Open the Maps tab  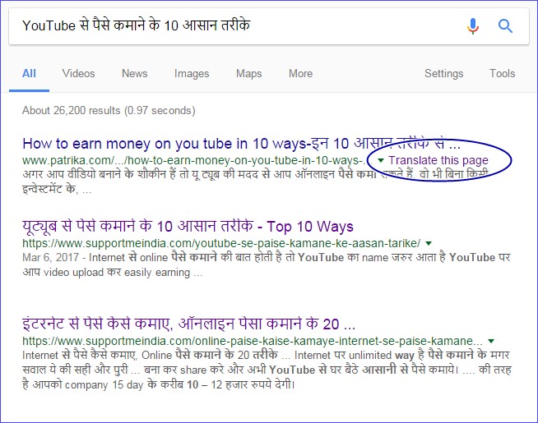248,73
